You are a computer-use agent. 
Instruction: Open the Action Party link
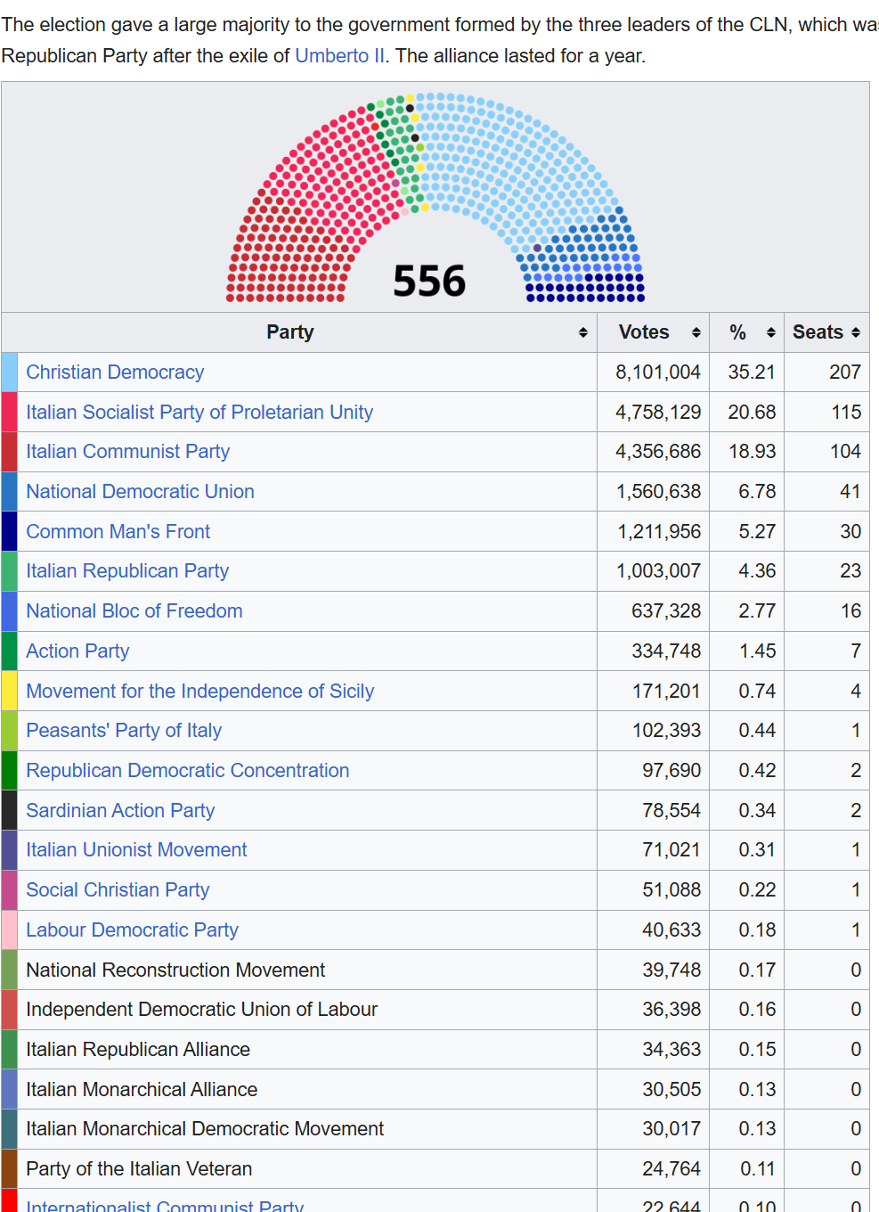pyautogui.click(x=77, y=651)
